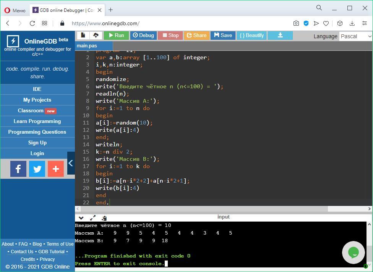Click code line 'randomize;'
Viewport: 373px width, 272px height.
coord(112,79)
